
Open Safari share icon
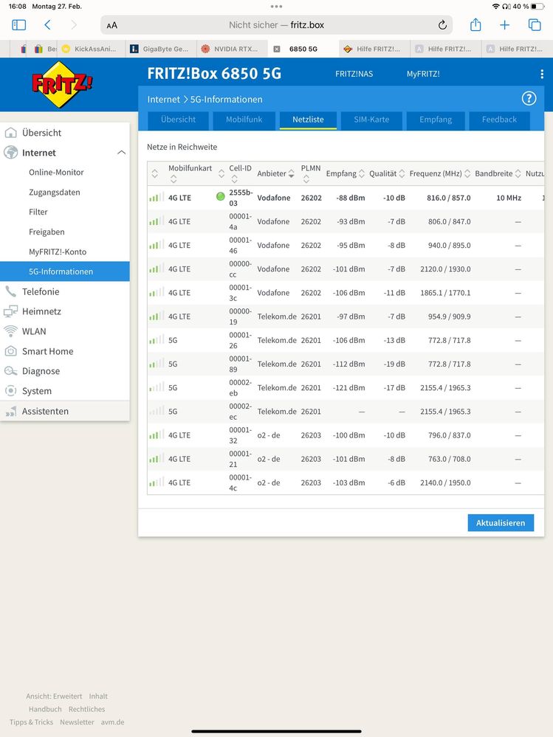click(x=475, y=24)
